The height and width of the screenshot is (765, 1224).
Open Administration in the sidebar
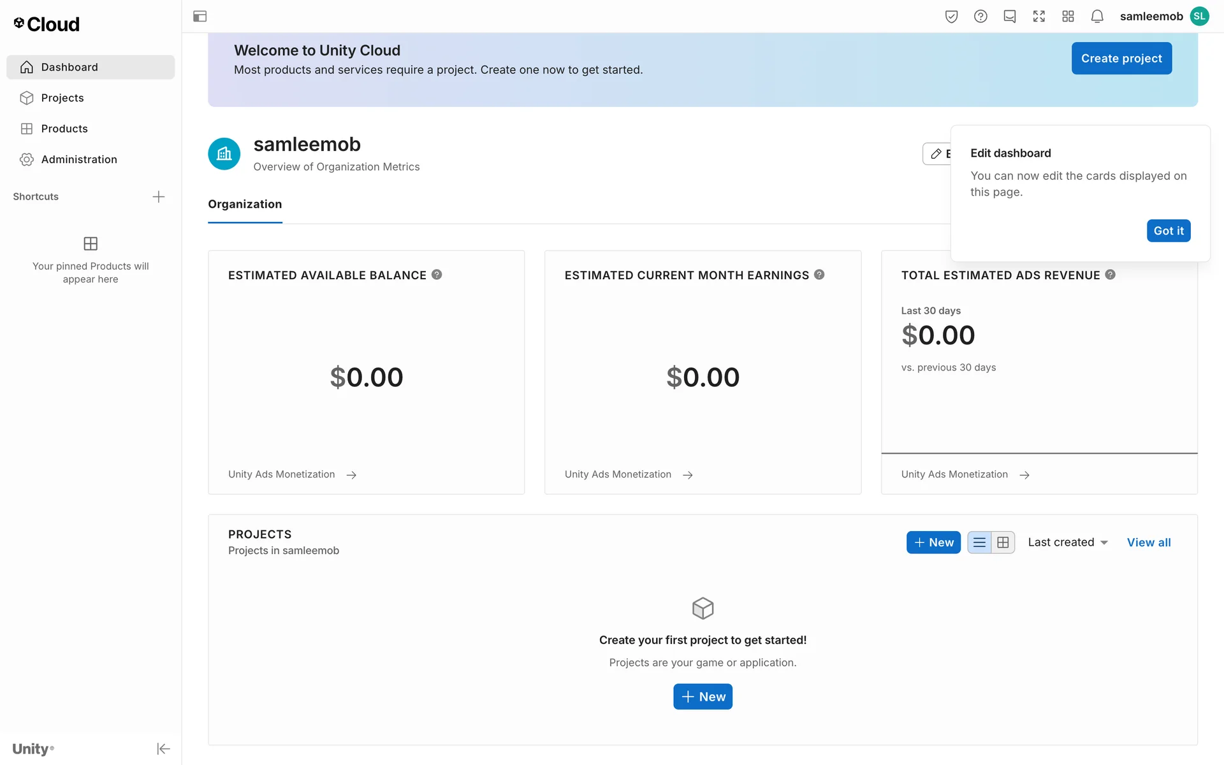(79, 159)
